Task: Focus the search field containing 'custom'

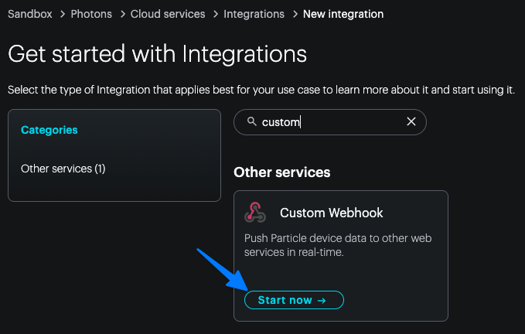Action: [x=330, y=122]
